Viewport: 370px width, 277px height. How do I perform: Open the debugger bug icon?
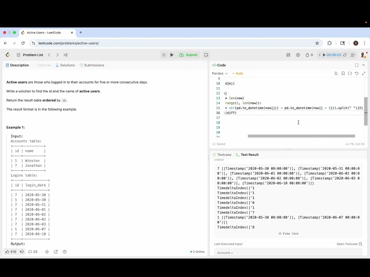tap(164, 55)
